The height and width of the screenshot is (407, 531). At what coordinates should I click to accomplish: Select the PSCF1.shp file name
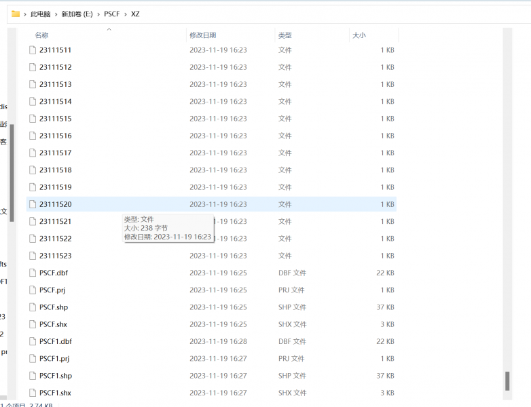pos(56,376)
